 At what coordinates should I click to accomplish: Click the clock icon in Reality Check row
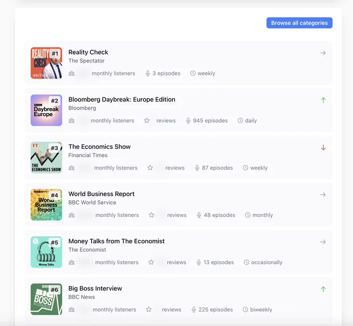193,73
